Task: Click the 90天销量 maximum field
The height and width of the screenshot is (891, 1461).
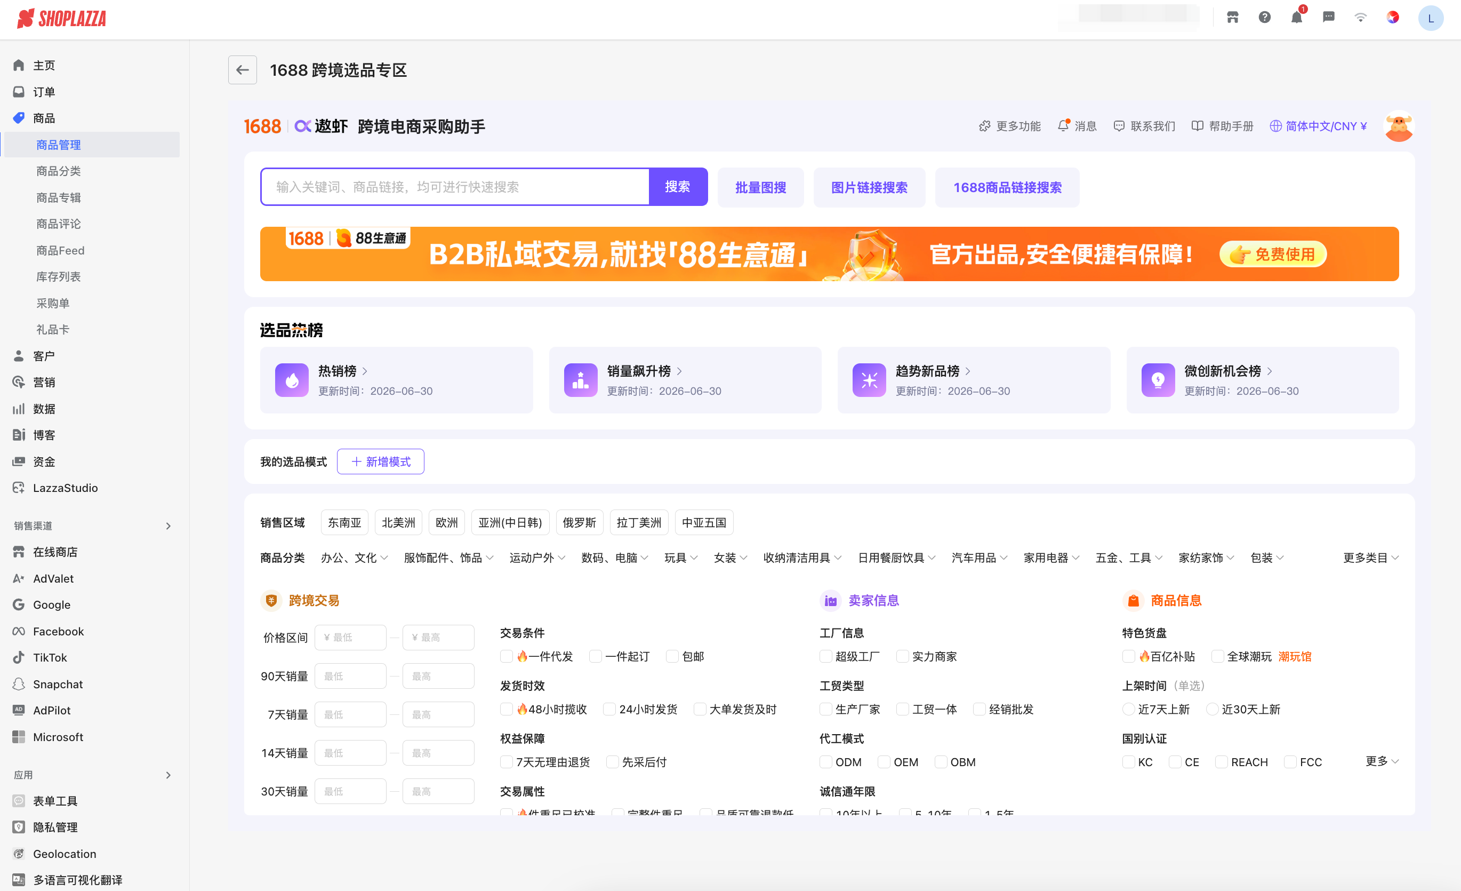Action: [438, 675]
